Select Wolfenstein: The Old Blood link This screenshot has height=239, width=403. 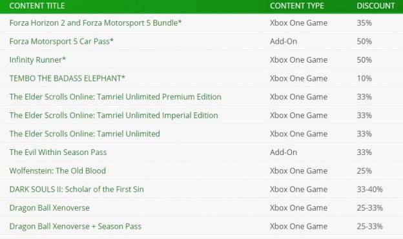click(x=57, y=171)
